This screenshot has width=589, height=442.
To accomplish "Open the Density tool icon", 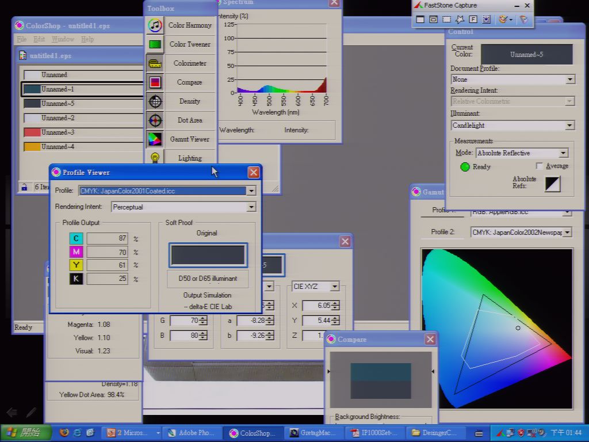I will [155, 101].
